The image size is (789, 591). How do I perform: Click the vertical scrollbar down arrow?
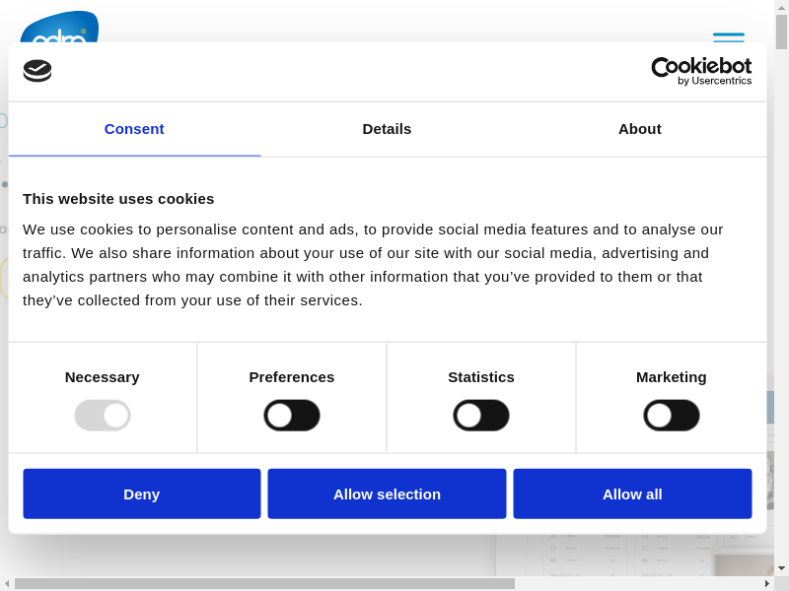click(x=781, y=568)
